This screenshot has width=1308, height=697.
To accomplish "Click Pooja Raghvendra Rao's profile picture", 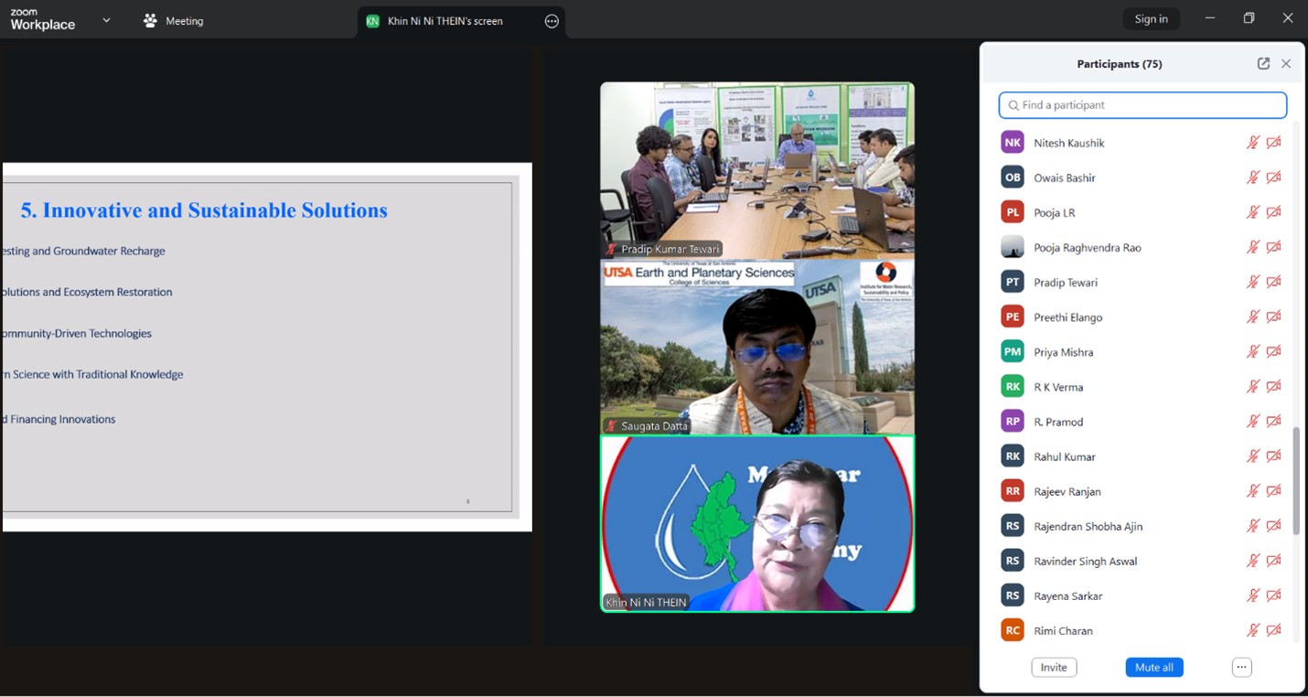I will point(1013,247).
